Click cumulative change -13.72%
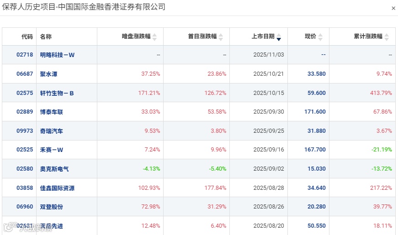 coord(382,168)
